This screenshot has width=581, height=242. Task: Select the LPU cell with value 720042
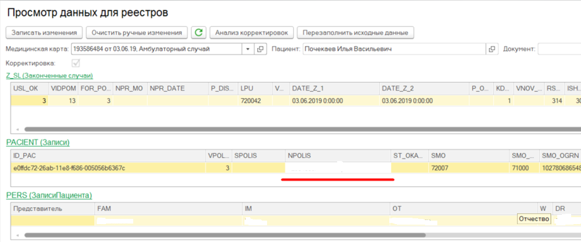pos(254,101)
